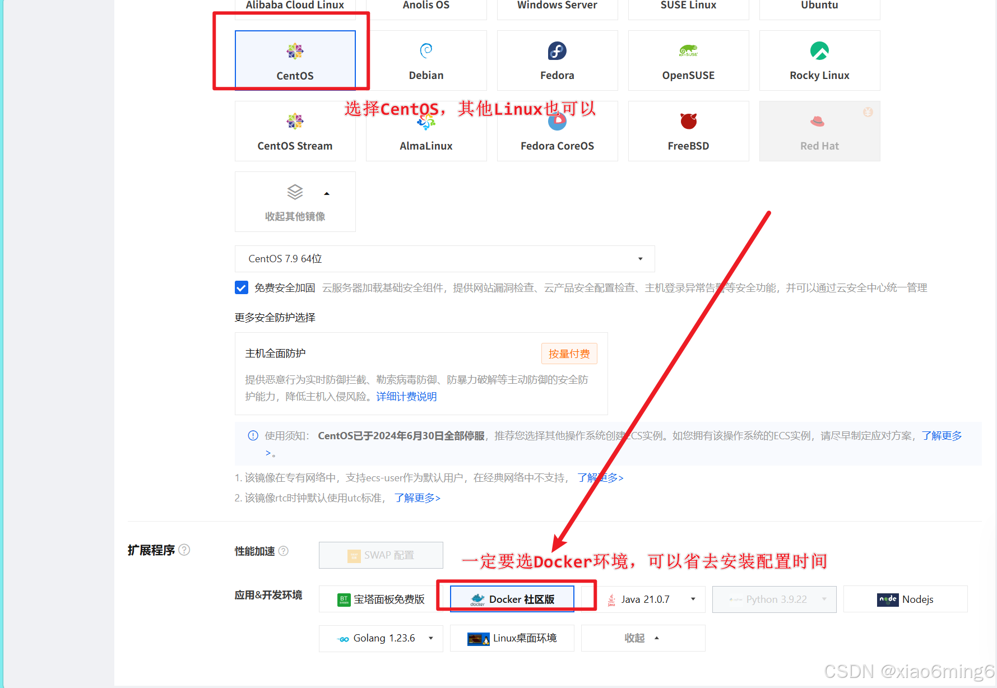This screenshot has height=688, width=997.
Task: Select the CentOS image card
Action: [x=295, y=60]
